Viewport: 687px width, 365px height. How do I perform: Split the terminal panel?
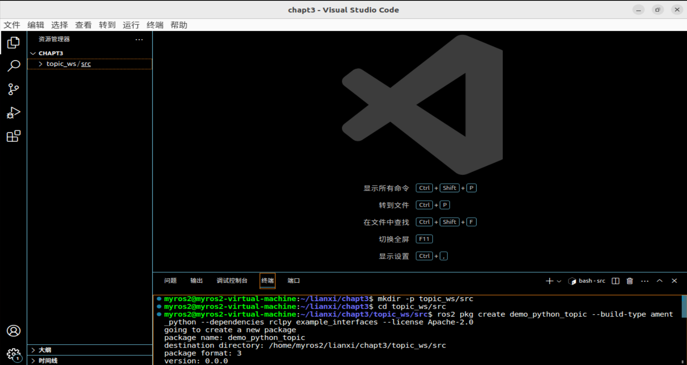pos(616,281)
